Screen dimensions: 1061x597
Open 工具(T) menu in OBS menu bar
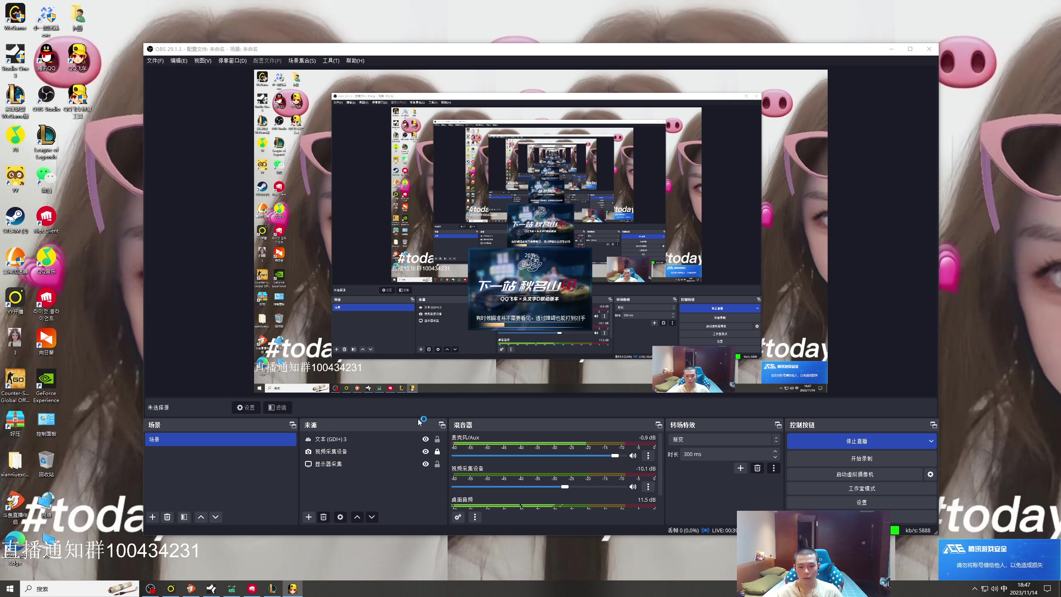(331, 61)
